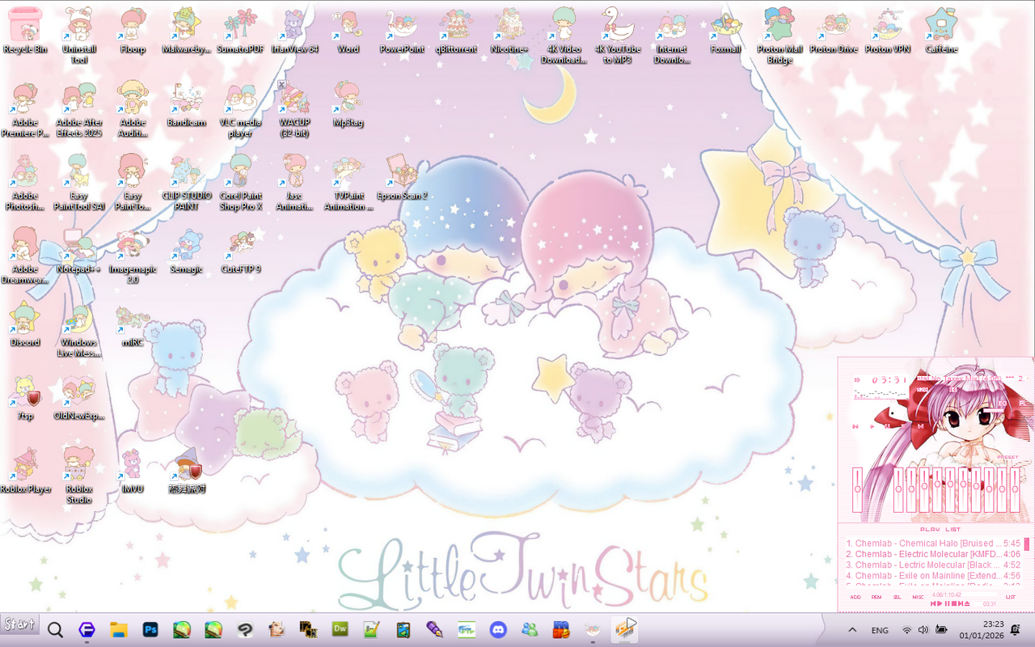1035x647 pixels.
Task: Open the playlist ADD menu
Action: tap(855, 598)
